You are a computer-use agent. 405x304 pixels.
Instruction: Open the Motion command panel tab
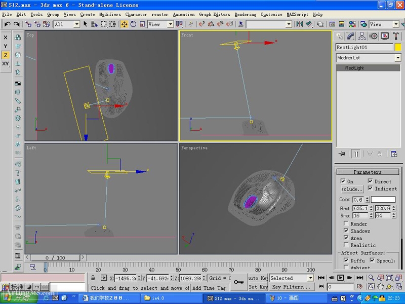pos(373,36)
